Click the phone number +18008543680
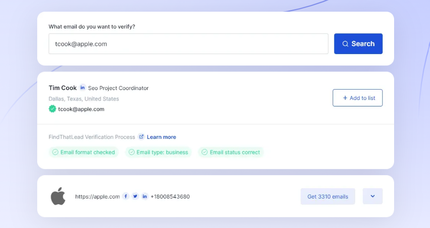430x228 pixels. pos(170,196)
